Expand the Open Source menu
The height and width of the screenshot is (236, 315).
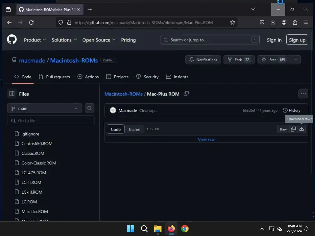coord(99,40)
